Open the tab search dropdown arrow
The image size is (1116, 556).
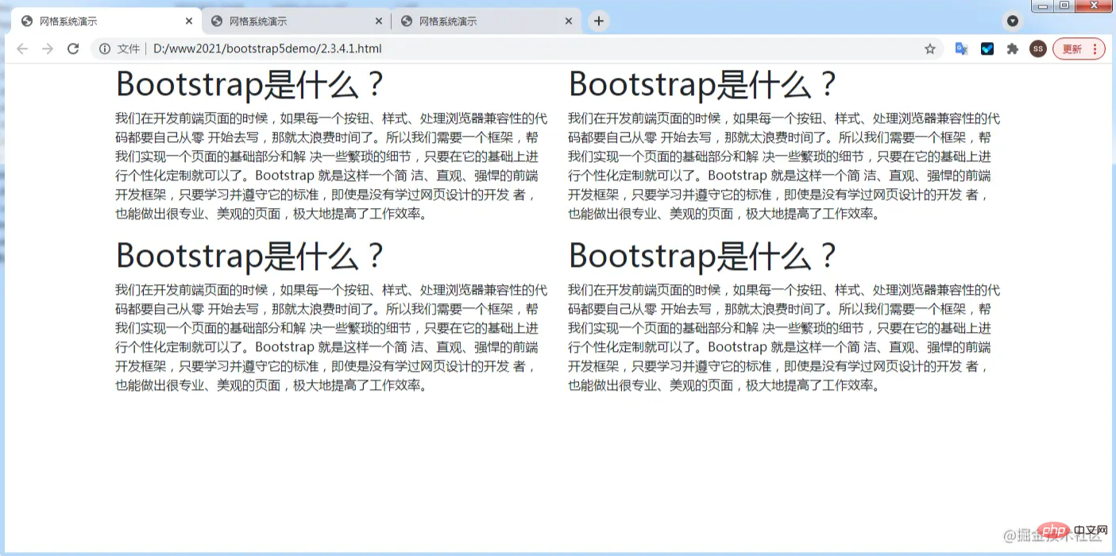[1013, 21]
